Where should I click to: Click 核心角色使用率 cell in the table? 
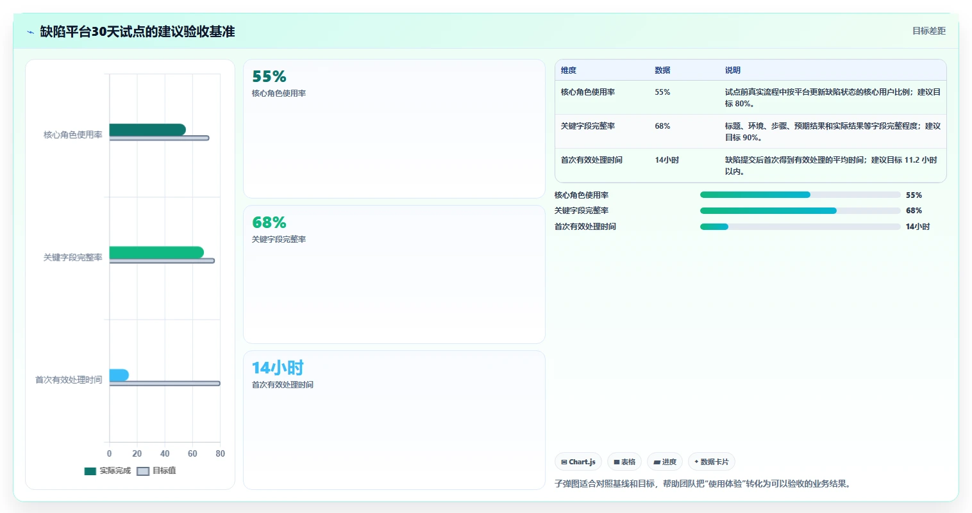click(588, 92)
